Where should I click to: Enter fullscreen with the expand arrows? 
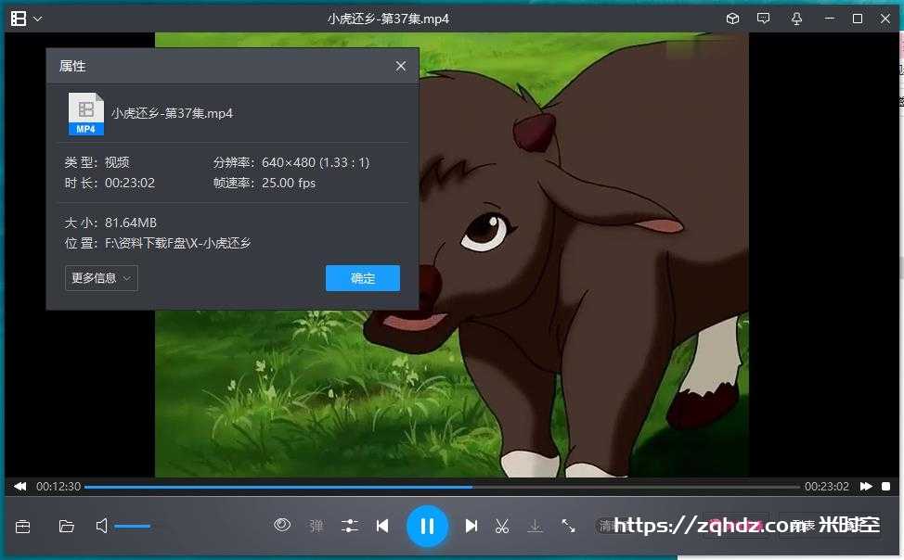tap(568, 526)
